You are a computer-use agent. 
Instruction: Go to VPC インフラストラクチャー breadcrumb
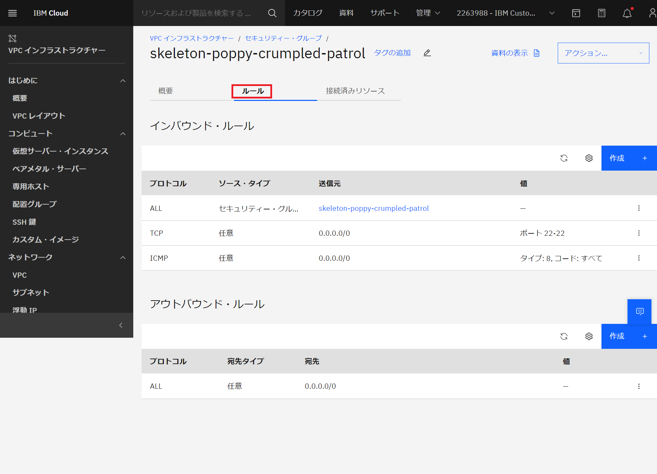[x=192, y=38]
